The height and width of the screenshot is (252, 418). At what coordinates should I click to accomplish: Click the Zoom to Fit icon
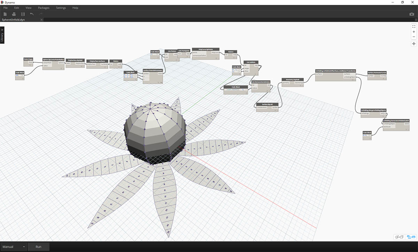tap(414, 26)
